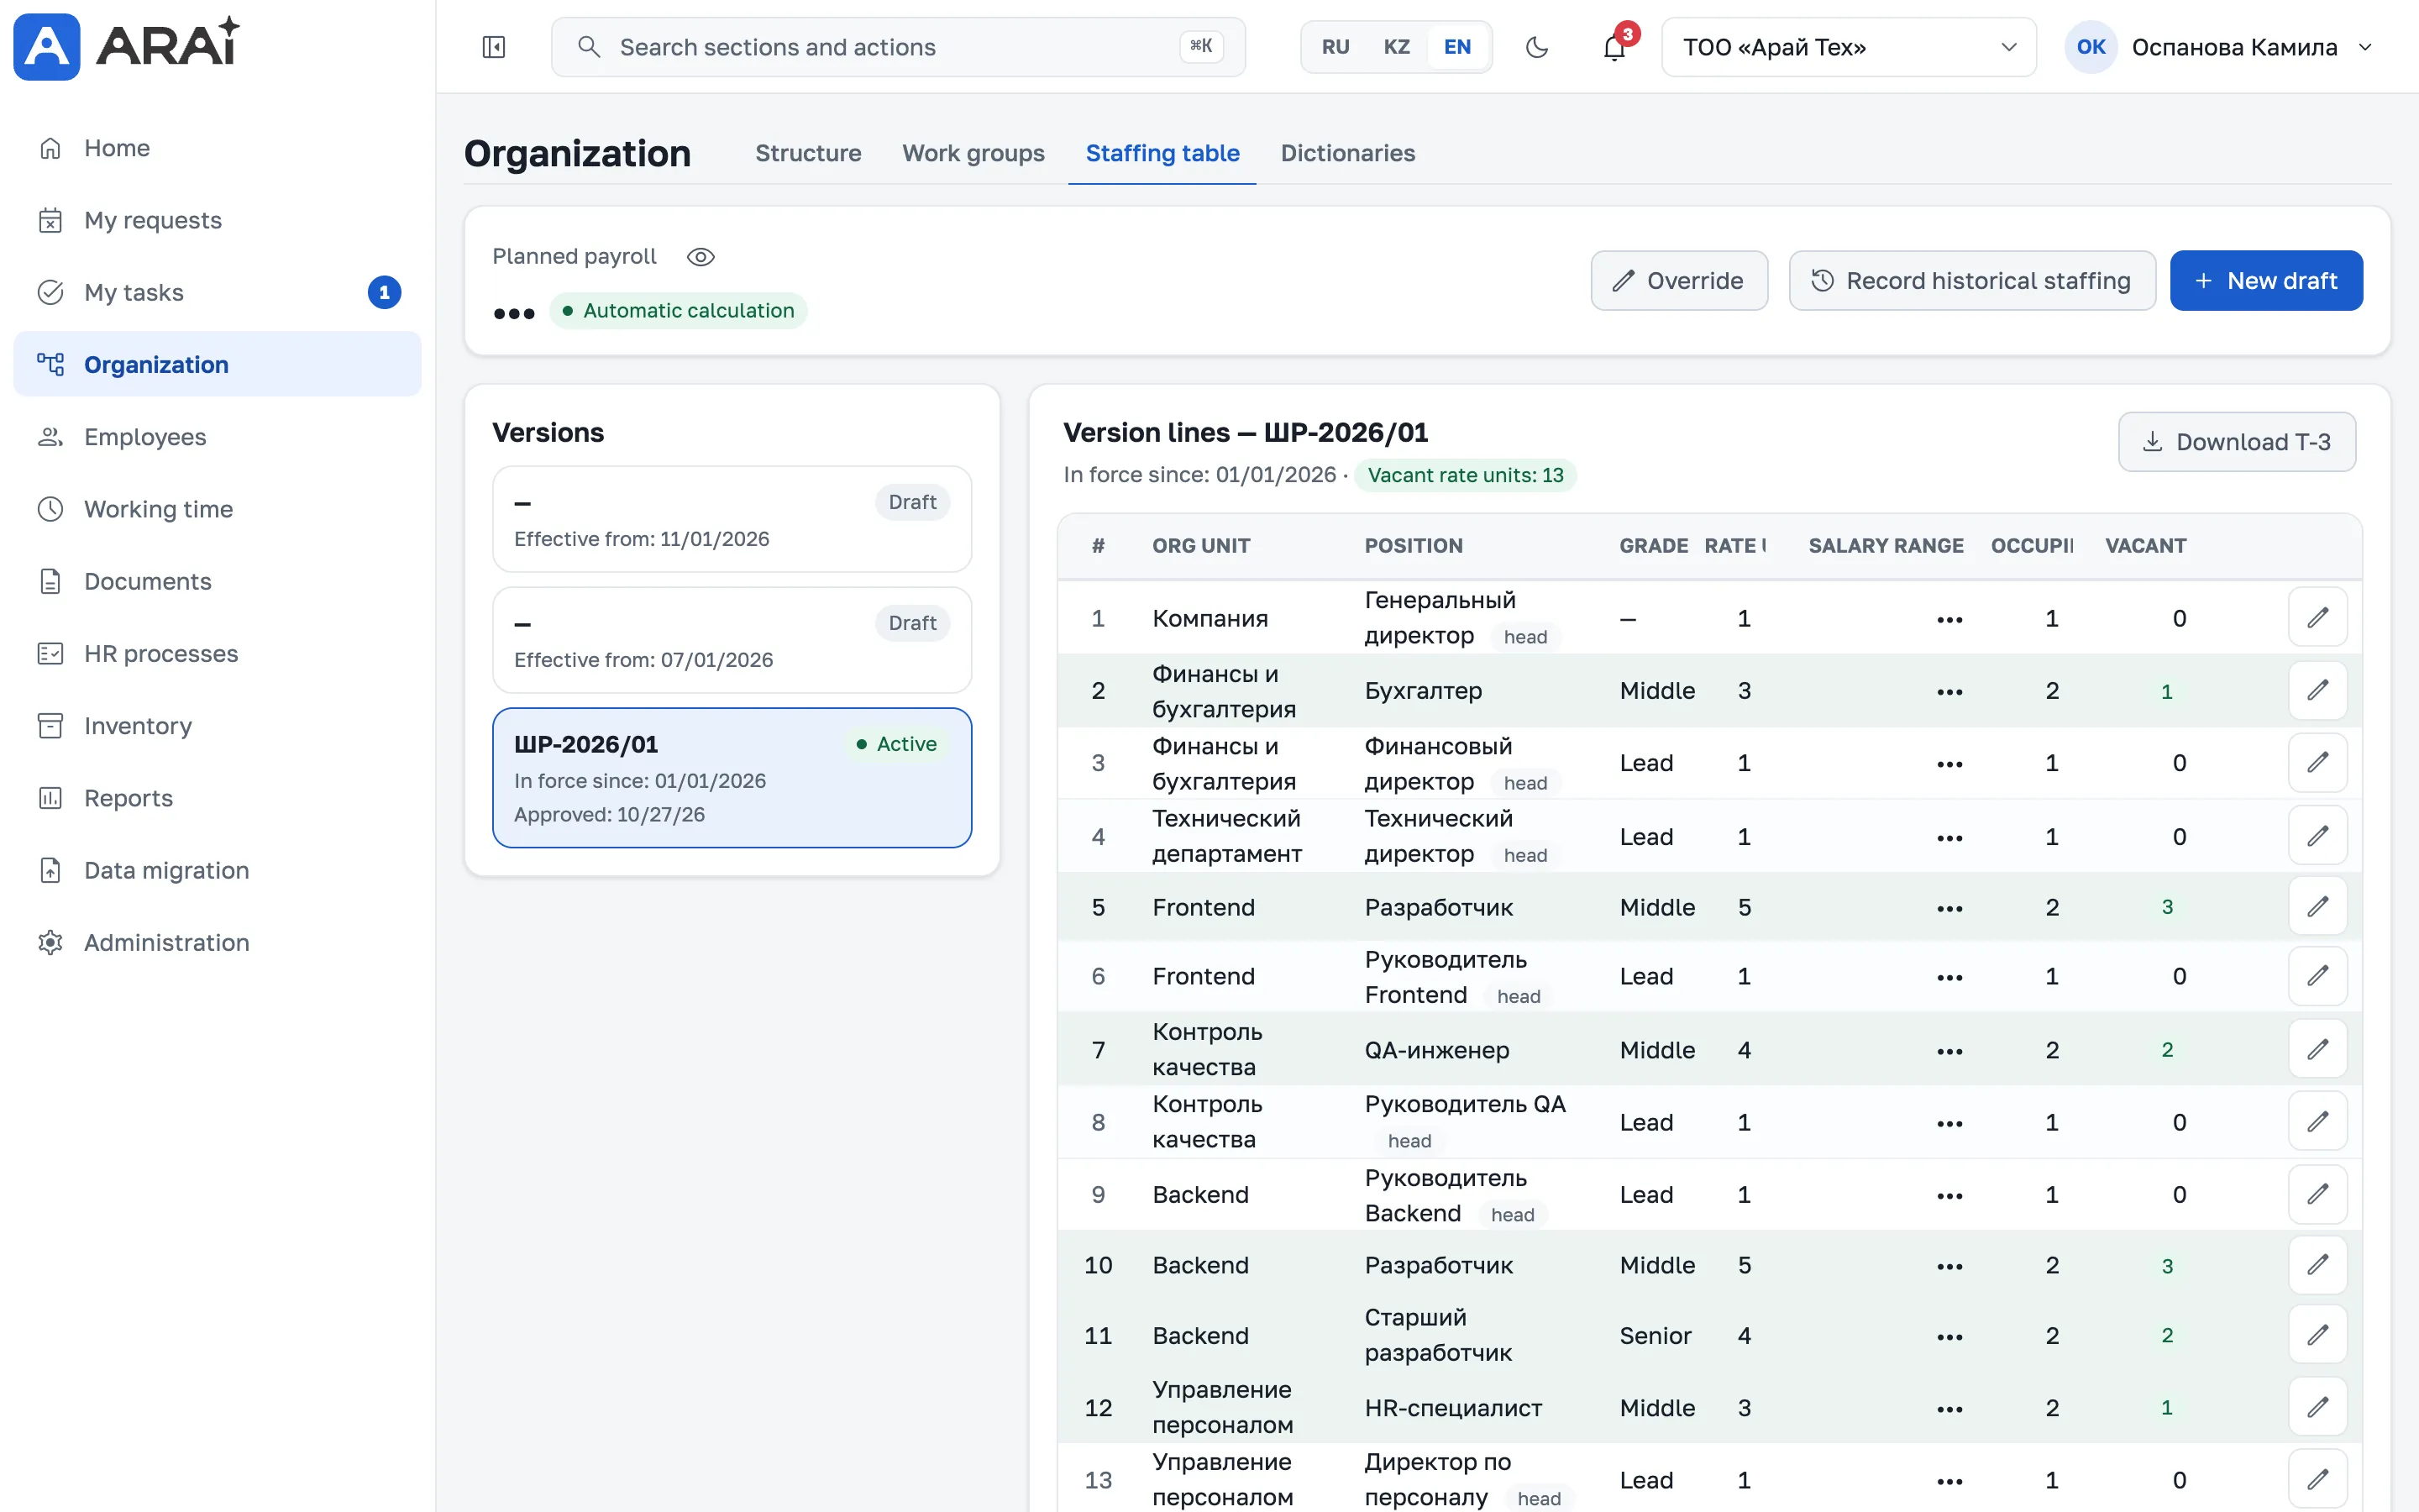Open HR processes section
Screen dimensions: 2419x1512
click(x=217, y=653)
